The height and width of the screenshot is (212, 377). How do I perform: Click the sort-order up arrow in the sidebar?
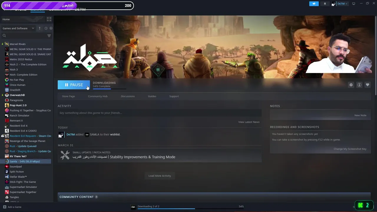coord(39,28)
